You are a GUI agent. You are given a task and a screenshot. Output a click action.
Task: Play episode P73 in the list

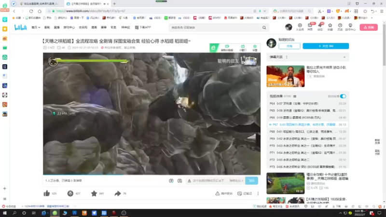click(x=308, y=166)
